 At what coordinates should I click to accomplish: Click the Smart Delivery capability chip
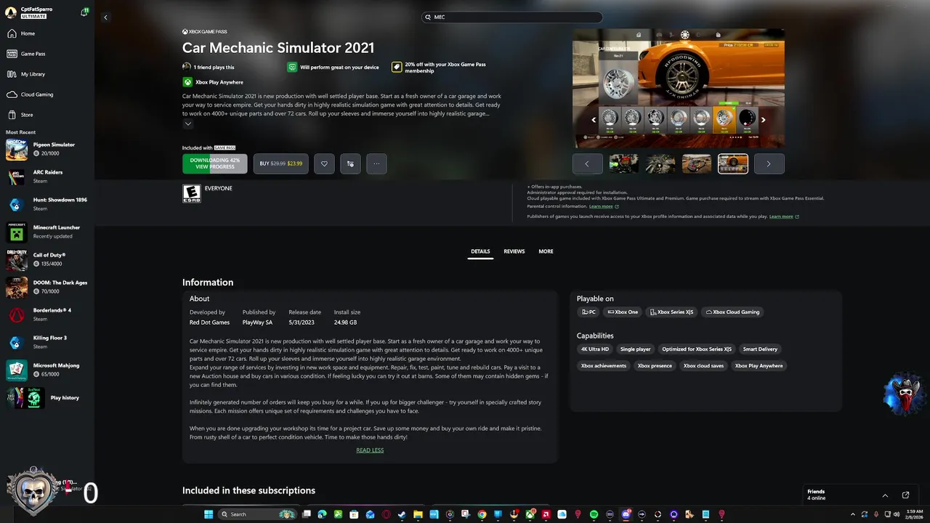760,349
